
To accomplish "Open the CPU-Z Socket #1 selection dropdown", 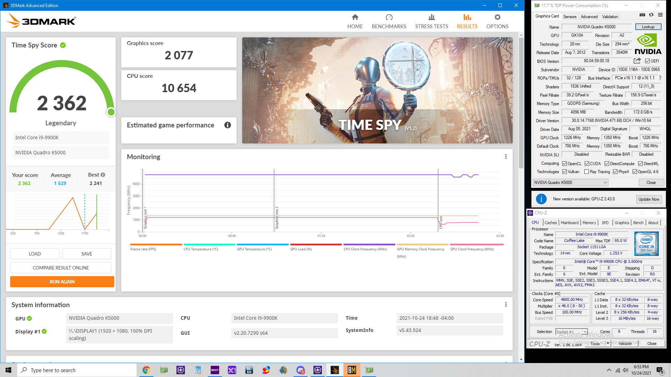I will point(571,332).
